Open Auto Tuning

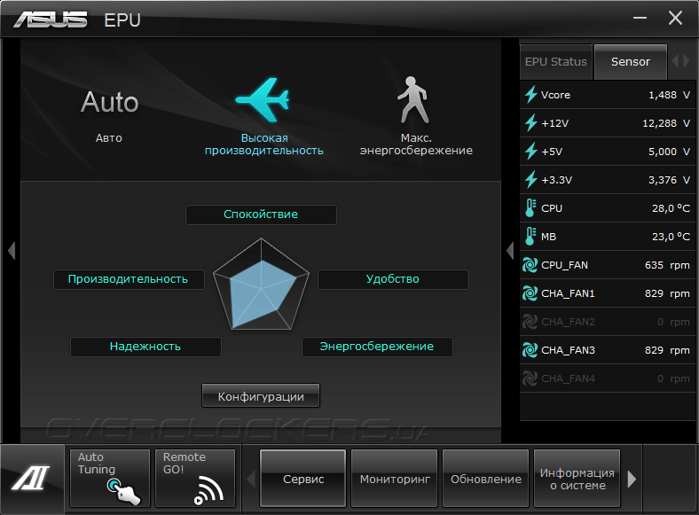(110, 478)
